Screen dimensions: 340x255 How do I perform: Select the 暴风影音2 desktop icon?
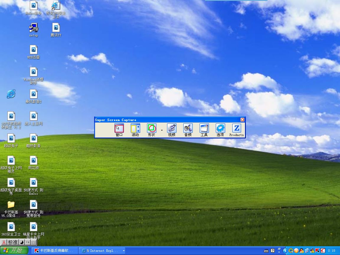click(33, 96)
